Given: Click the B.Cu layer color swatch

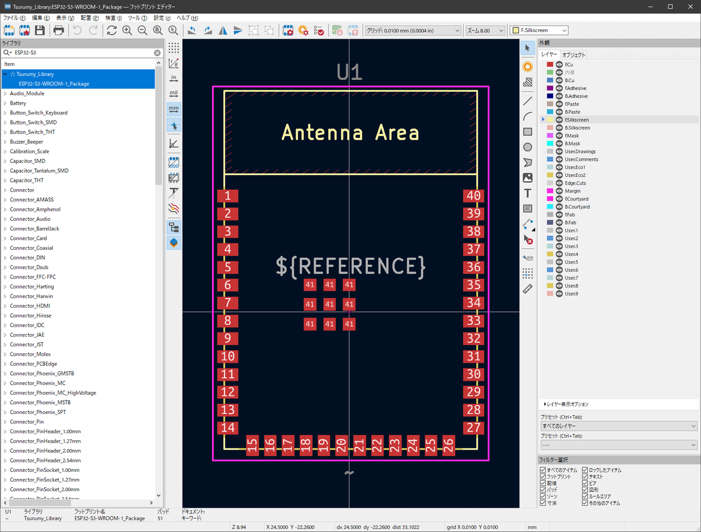Looking at the screenshot, I should pyautogui.click(x=550, y=80).
